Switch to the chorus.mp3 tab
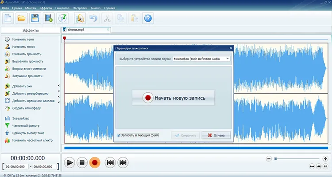This screenshot has width=332, height=177. pos(86,30)
